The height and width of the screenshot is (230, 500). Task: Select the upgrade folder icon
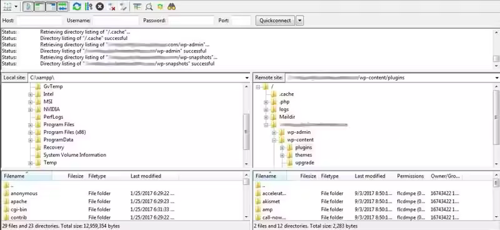tap(289, 162)
